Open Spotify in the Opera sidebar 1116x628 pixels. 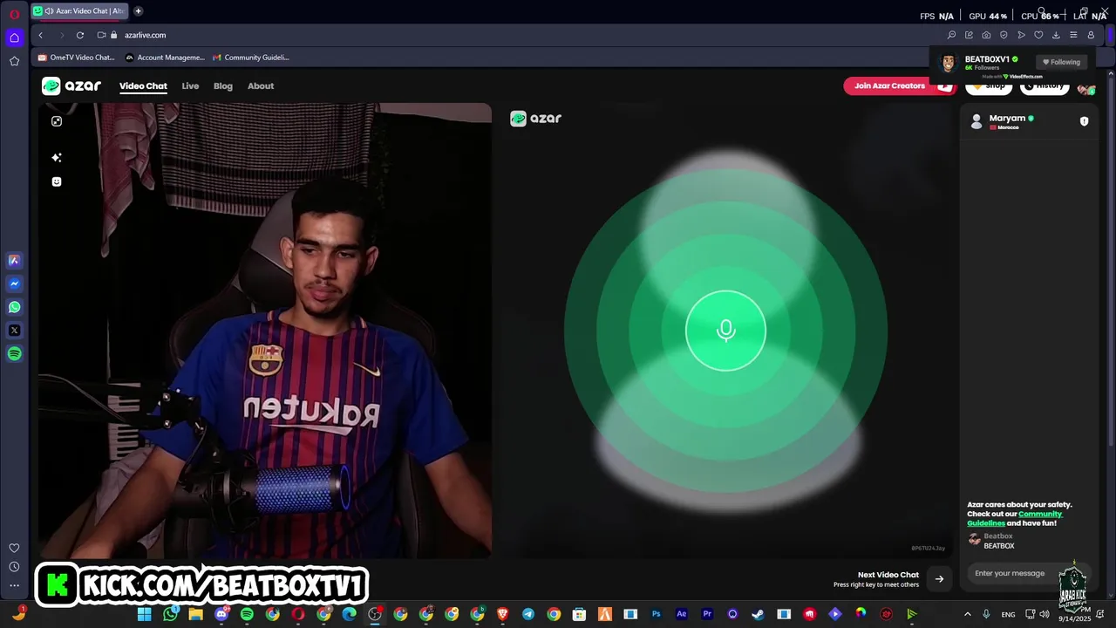[14, 354]
